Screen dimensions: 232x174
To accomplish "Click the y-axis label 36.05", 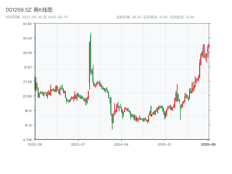I will point(27,53).
